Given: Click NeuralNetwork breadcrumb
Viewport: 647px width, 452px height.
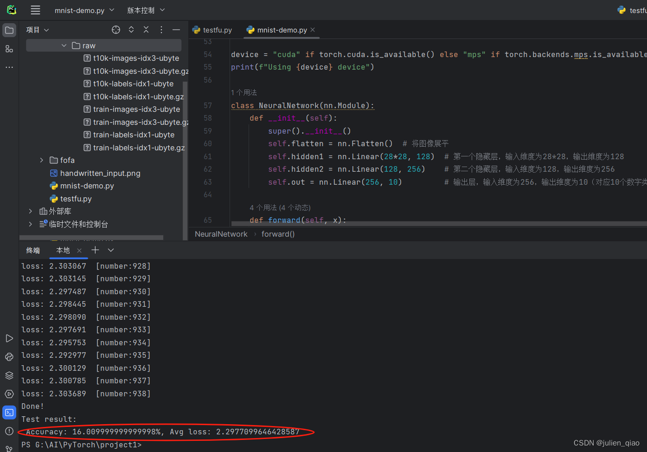Looking at the screenshot, I should coord(221,234).
